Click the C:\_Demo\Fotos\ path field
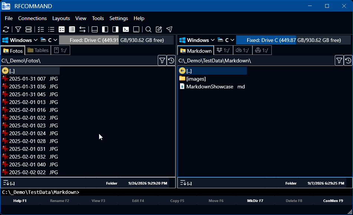The width and height of the screenshot is (353, 215). [x=79, y=61]
